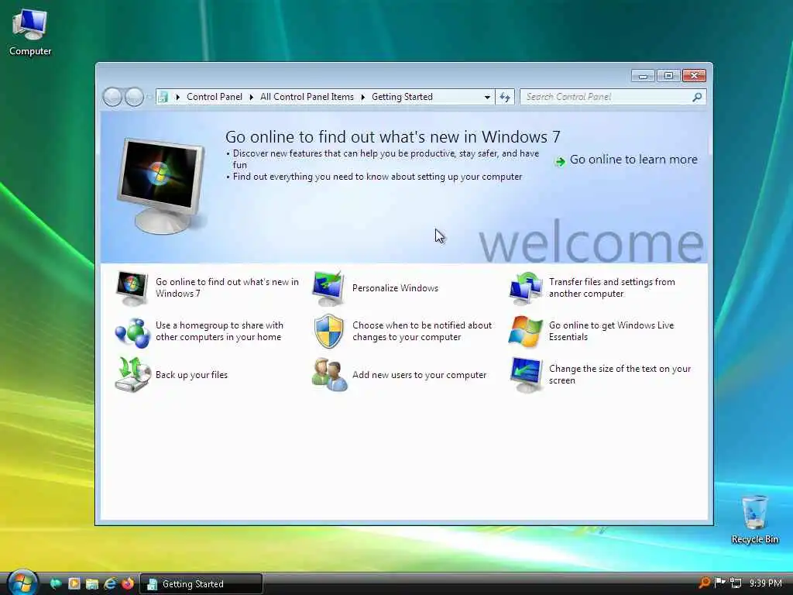
Task: Click the taskbar search magnifier icon
Action: point(703,583)
